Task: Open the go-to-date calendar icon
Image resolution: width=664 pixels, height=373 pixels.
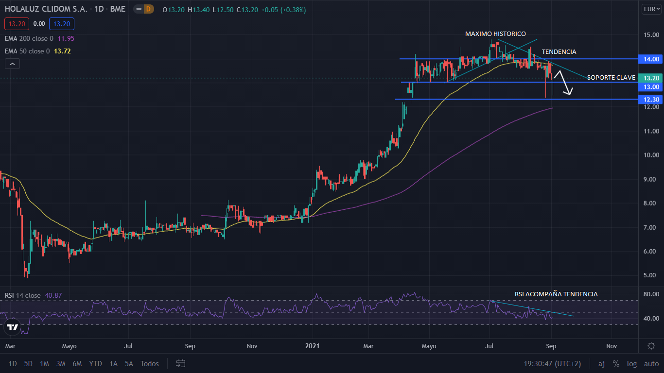Action: point(181,363)
